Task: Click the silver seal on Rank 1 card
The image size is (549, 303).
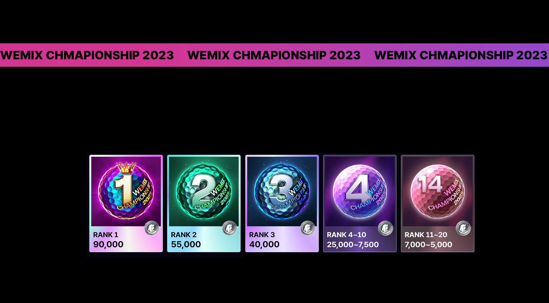Action: coord(152,228)
